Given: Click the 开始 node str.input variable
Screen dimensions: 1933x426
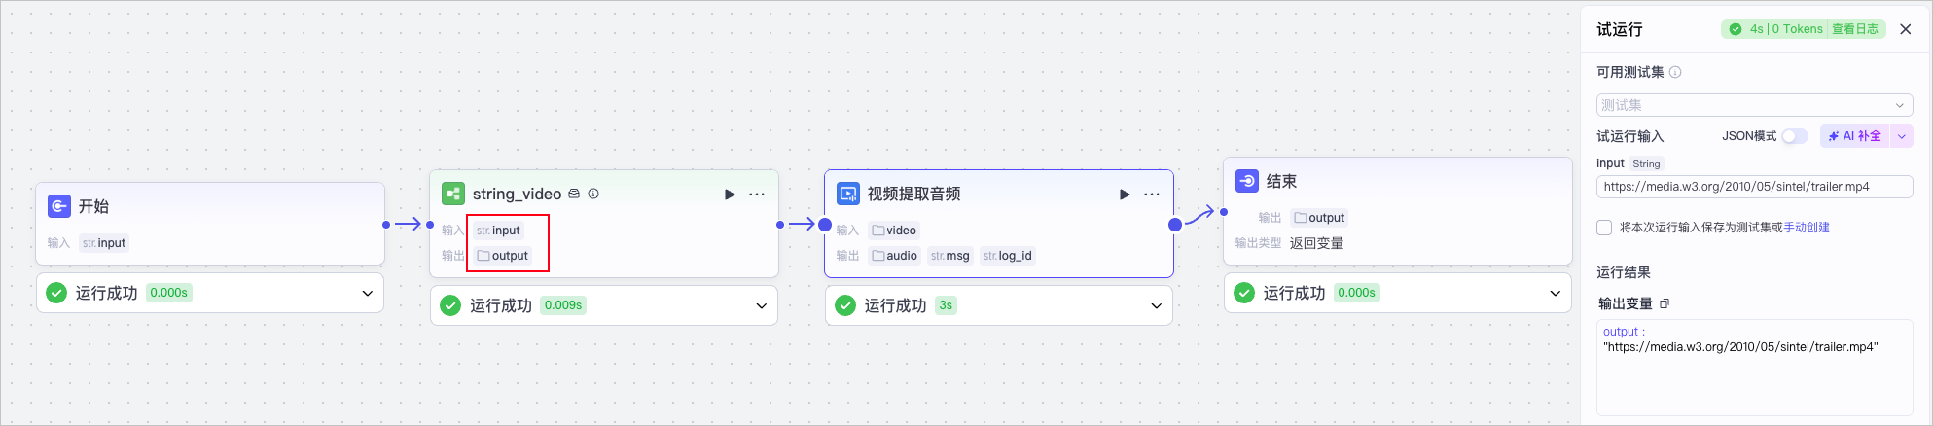Looking at the screenshot, I should point(104,243).
